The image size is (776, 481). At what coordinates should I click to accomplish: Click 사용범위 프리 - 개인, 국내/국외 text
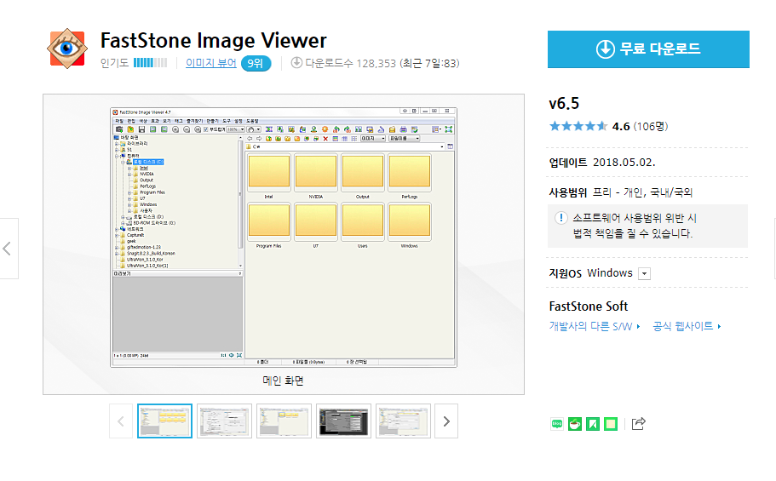click(x=621, y=192)
